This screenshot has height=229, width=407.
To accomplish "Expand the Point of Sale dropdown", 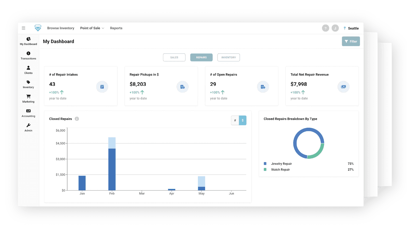I will pyautogui.click(x=92, y=28).
